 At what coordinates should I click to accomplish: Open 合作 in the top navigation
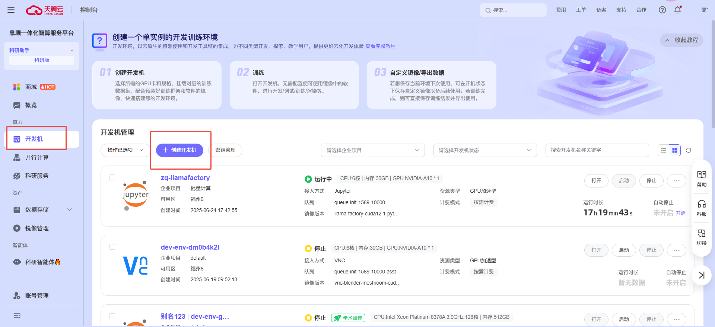pyautogui.click(x=641, y=10)
